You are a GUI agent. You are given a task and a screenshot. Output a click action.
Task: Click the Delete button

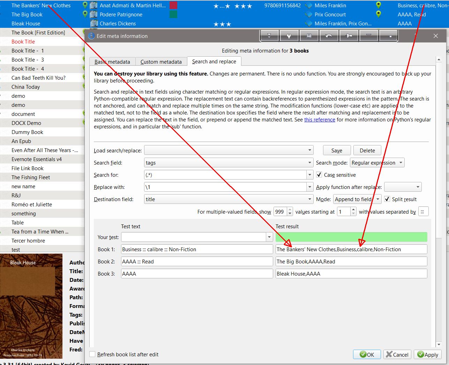pyautogui.click(x=367, y=150)
